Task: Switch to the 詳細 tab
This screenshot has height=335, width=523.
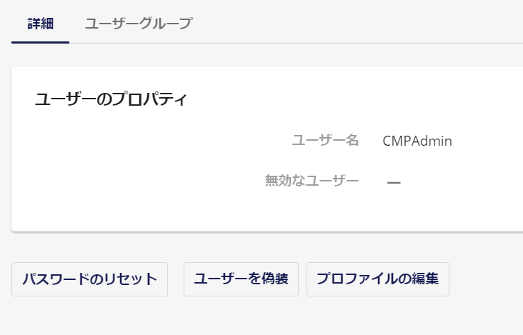Action: (x=40, y=24)
